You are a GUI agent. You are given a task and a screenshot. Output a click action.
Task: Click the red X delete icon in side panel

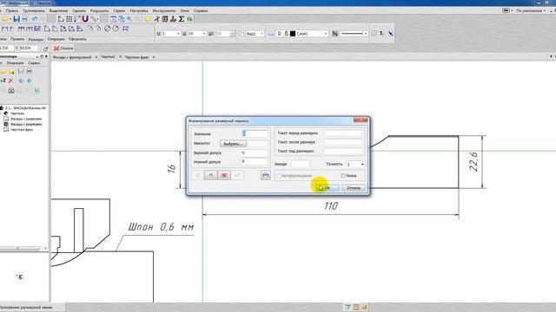pyautogui.click(x=11, y=81)
